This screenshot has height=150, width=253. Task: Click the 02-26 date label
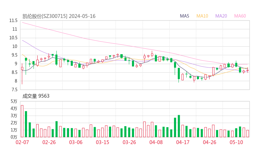[49, 142]
